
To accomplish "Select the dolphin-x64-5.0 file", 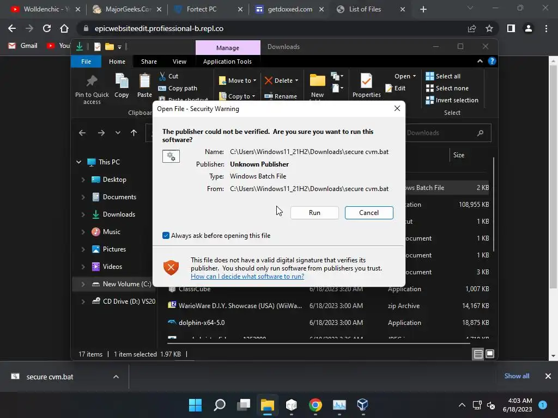I will pyautogui.click(x=328, y=323).
